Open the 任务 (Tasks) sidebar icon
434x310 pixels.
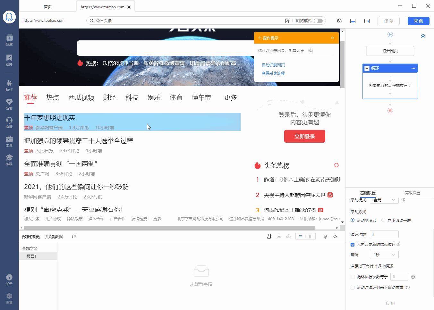click(x=9, y=60)
